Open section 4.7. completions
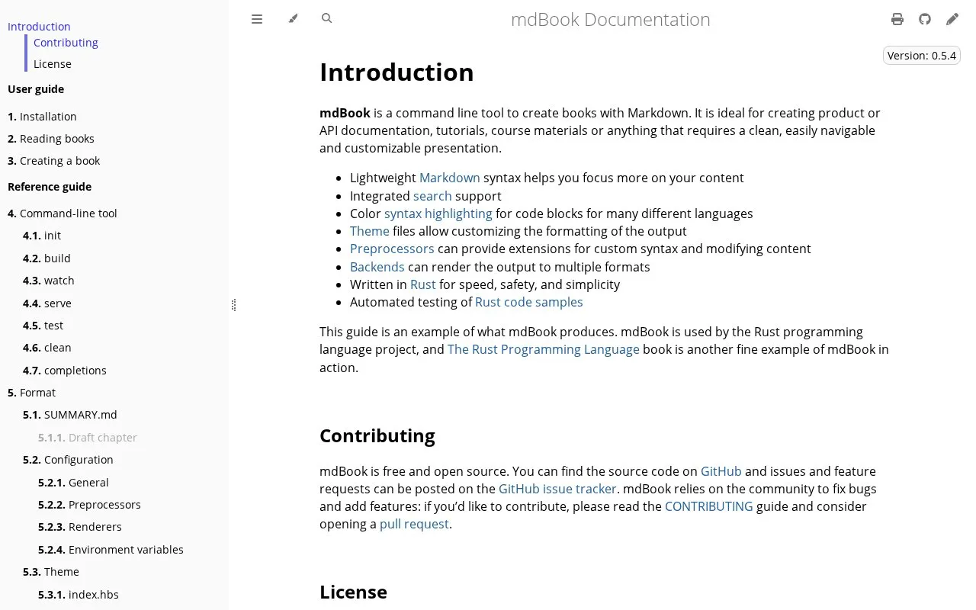The height and width of the screenshot is (610, 976). (x=65, y=371)
